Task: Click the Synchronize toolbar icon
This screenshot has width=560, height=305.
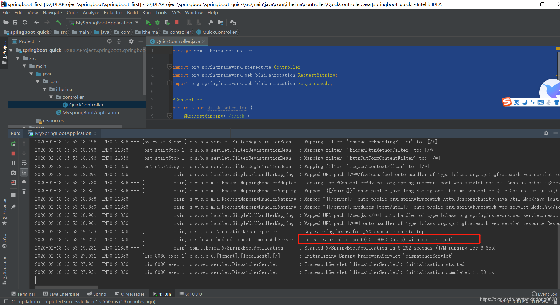Action: click(25, 23)
